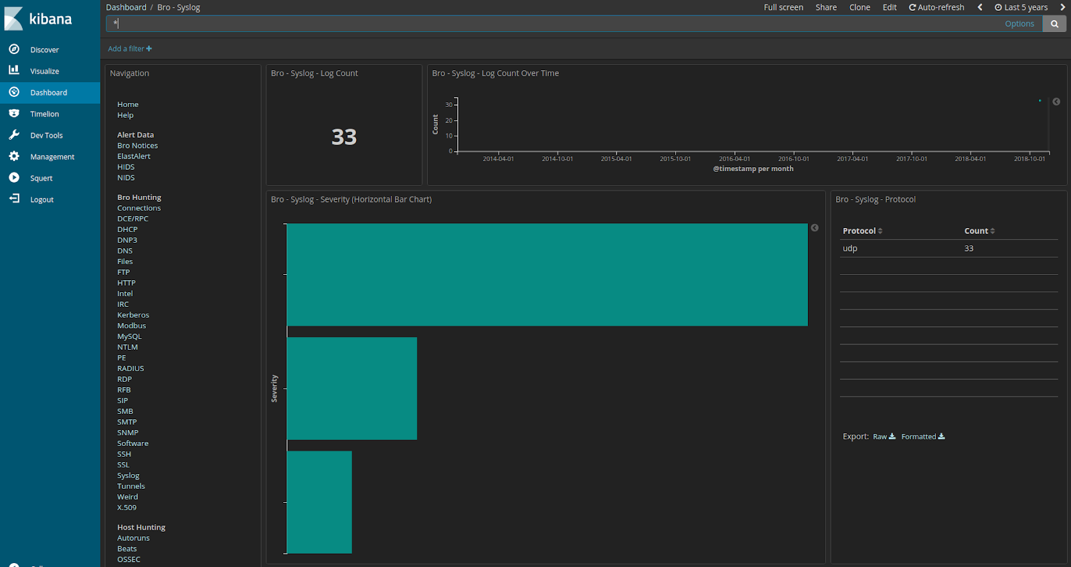Select Visualize text in side menu
This screenshot has height=567, width=1071.
pyautogui.click(x=44, y=71)
